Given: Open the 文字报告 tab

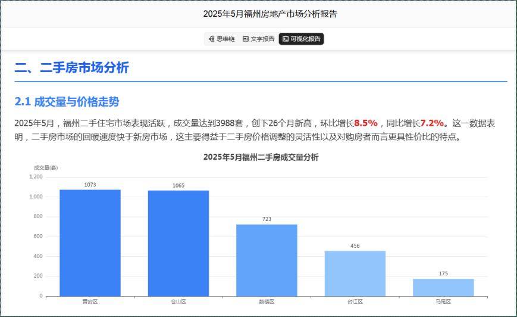Looking at the screenshot, I should pos(258,39).
